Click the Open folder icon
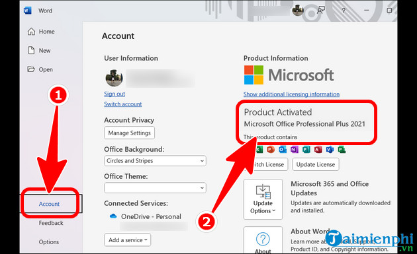417x254 pixels. pyautogui.click(x=31, y=69)
